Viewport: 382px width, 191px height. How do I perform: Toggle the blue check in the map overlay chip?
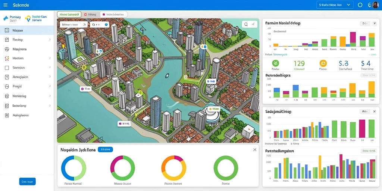pos(106,25)
